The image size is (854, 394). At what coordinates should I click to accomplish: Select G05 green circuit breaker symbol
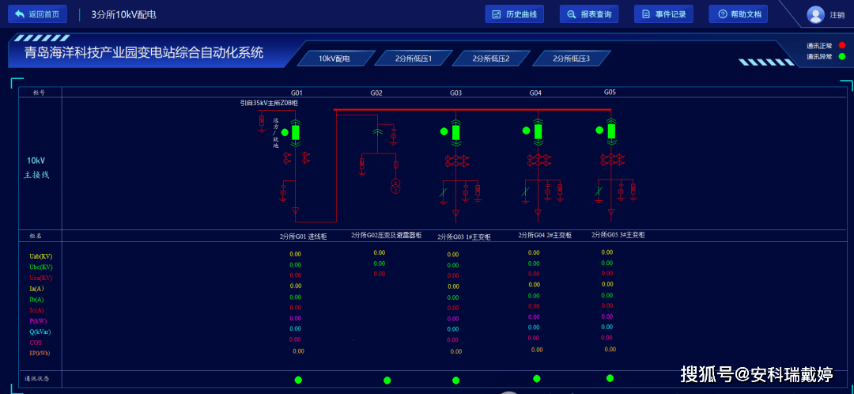click(x=611, y=131)
